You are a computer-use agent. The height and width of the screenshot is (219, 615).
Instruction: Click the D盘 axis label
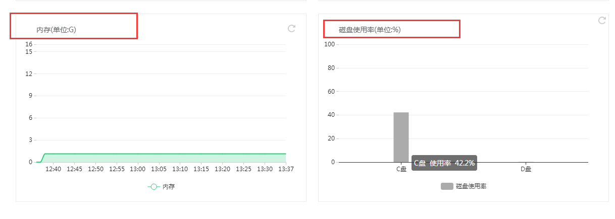pyautogui.click(x=526, y=169)
